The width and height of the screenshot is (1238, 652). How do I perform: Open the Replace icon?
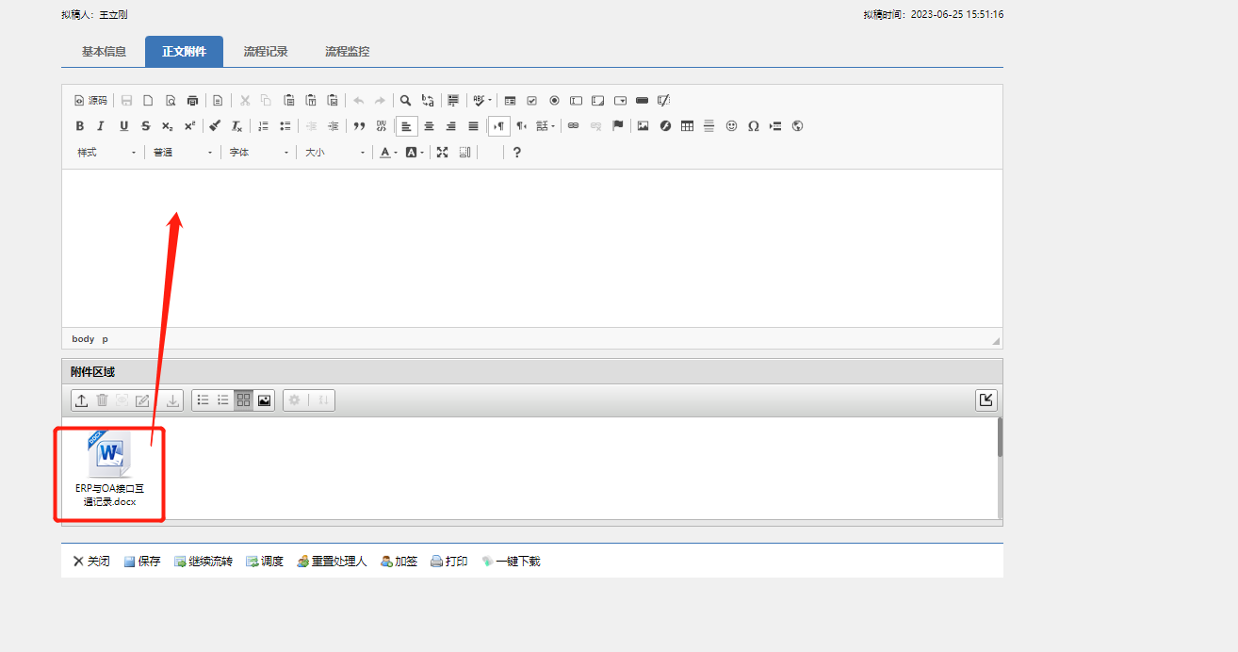coord(428,100)
